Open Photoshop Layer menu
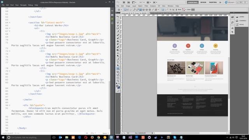The height and width of the screenshot is (140, 249). (134, 6)
